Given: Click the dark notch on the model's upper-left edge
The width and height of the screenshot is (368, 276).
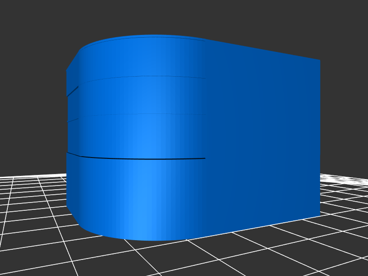Looking at the screenshot, I should [x=72, y=91].
